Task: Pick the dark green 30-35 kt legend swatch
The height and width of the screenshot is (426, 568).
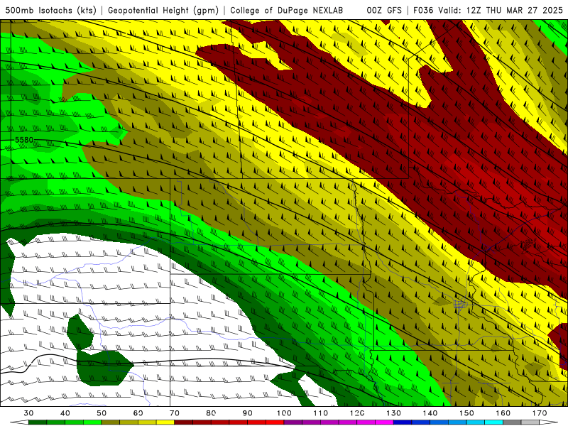Action: pyautogui.click(x=38, y=422)
